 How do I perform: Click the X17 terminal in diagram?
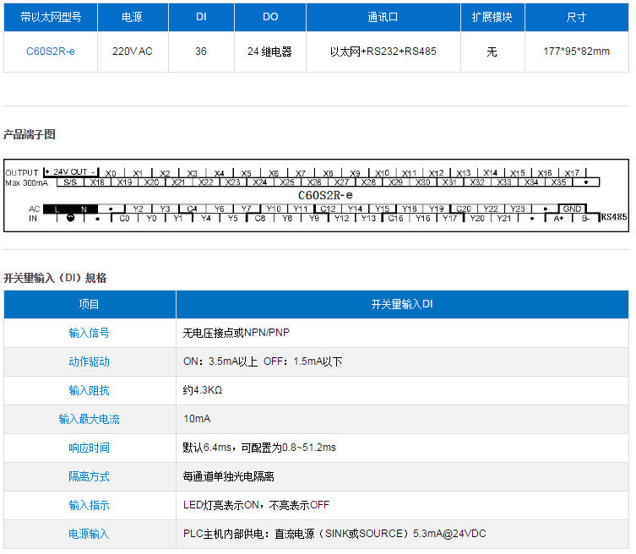tap(572, 173)
